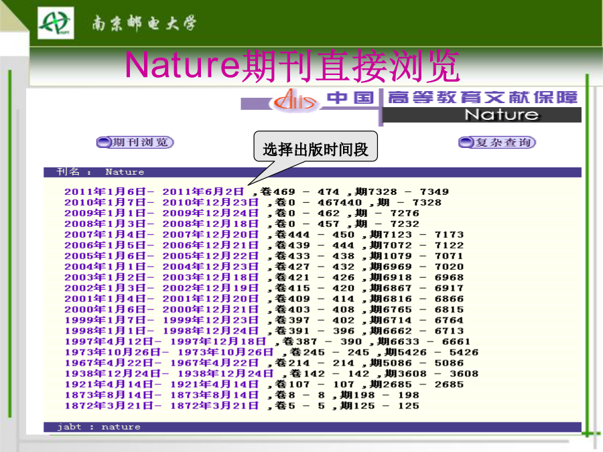Open the 2003年1月2日– 2003年12月18日 period link

click(161, 277)
